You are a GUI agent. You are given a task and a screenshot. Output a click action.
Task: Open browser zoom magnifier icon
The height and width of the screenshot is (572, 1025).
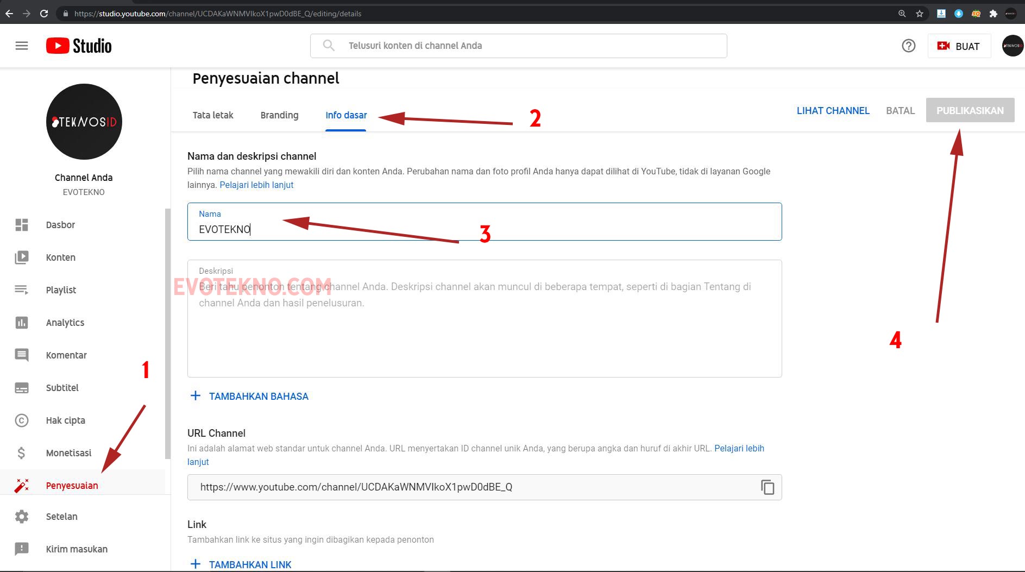[x=902, y=14]
